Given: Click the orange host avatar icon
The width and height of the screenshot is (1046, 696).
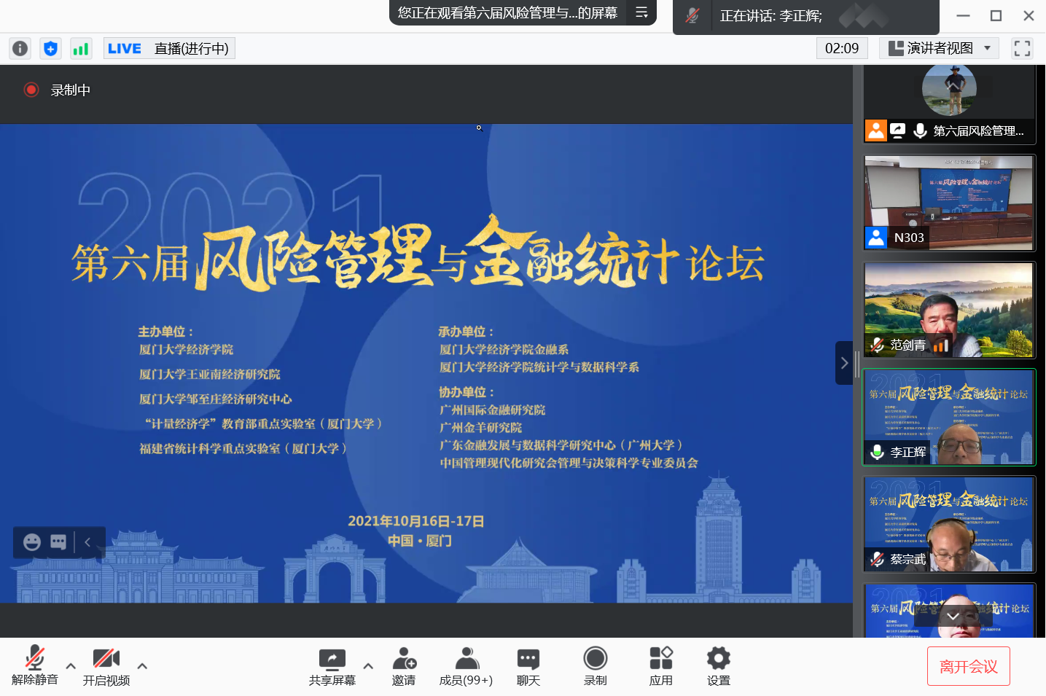Looking at the screenshot, I should click(876, 130).
